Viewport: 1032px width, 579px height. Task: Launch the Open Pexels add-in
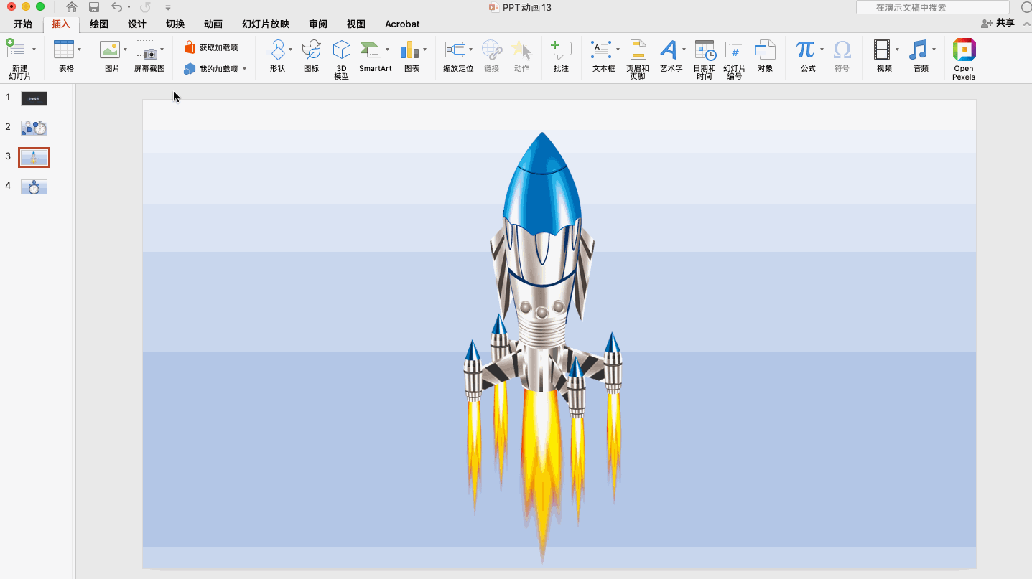click(x=964, y=50)
